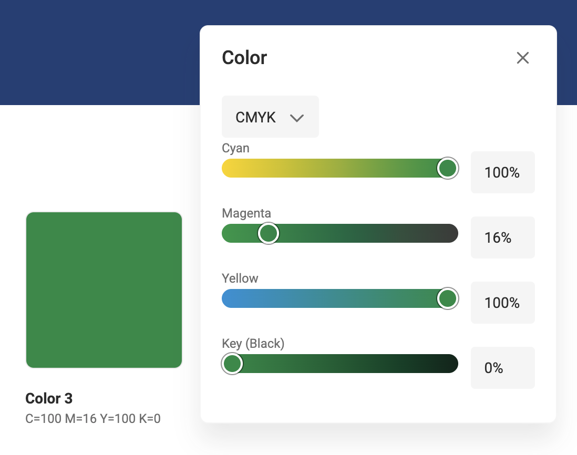Open the CMYK color mode dropdown
Image resolution: width=577 pixels, height=455 pixels.
(270, 117)
